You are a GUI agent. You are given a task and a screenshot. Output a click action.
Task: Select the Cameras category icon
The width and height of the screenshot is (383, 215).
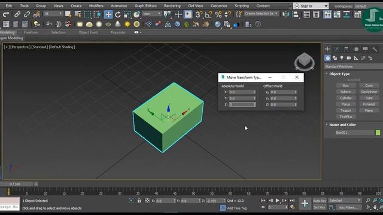[349, 58]
